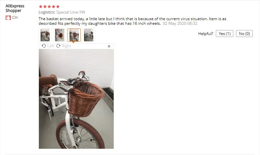Viewport: 260px width, 155px height.
Task: Click the AliExpress Shopper reviewer name
Action: (15, 8)
